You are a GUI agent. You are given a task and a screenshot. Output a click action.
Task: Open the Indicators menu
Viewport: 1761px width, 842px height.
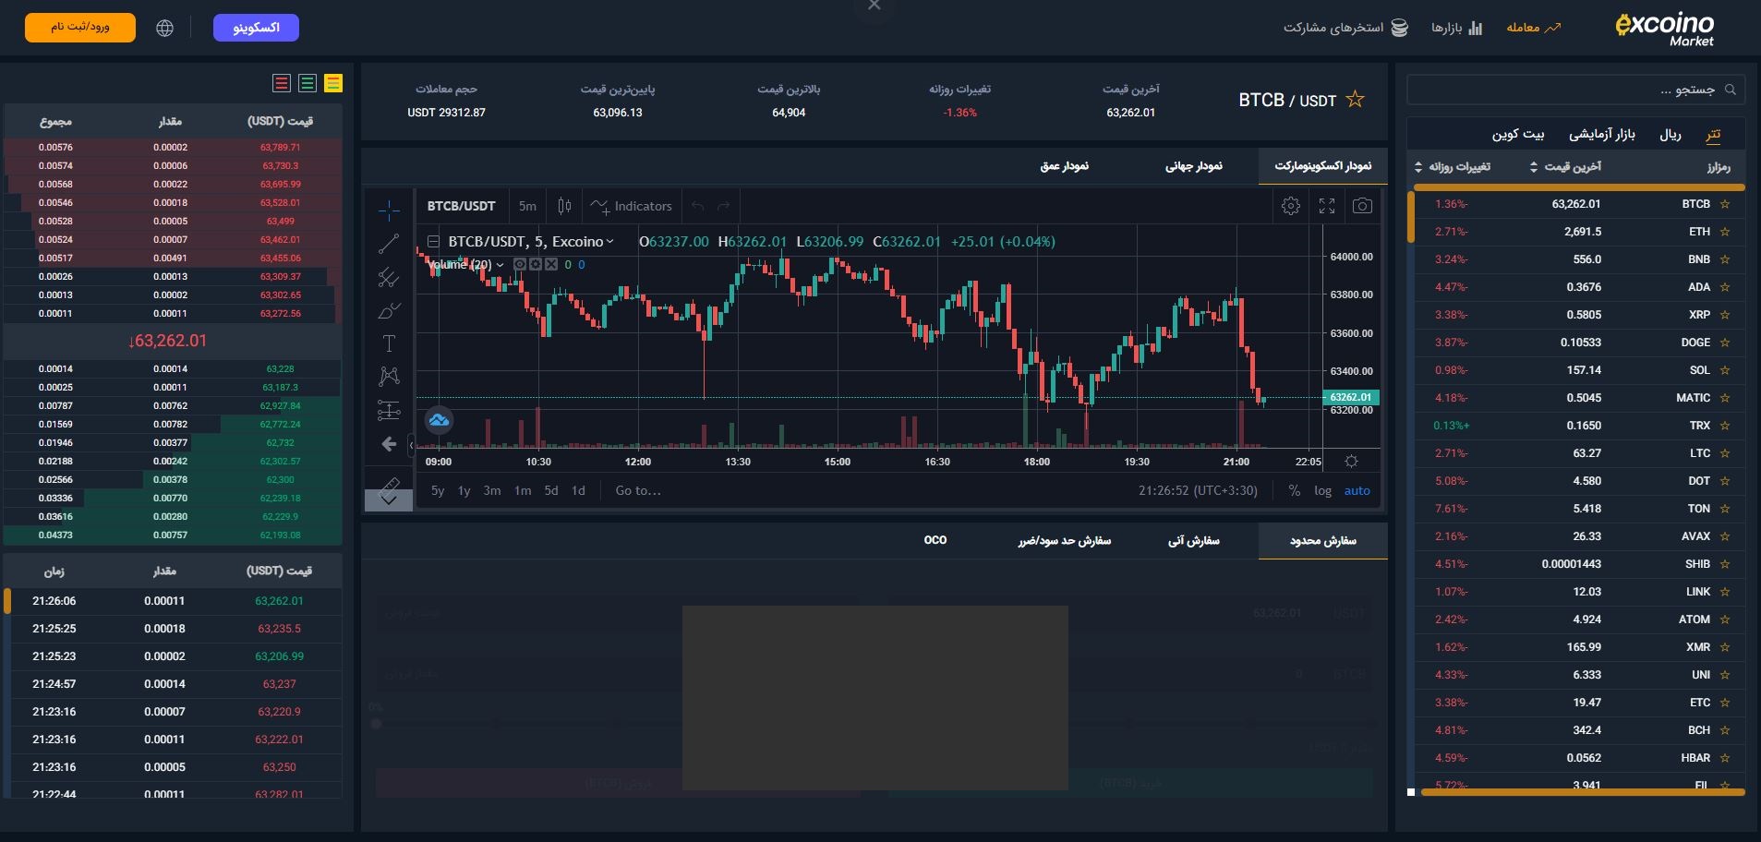(x=632, y=206)
